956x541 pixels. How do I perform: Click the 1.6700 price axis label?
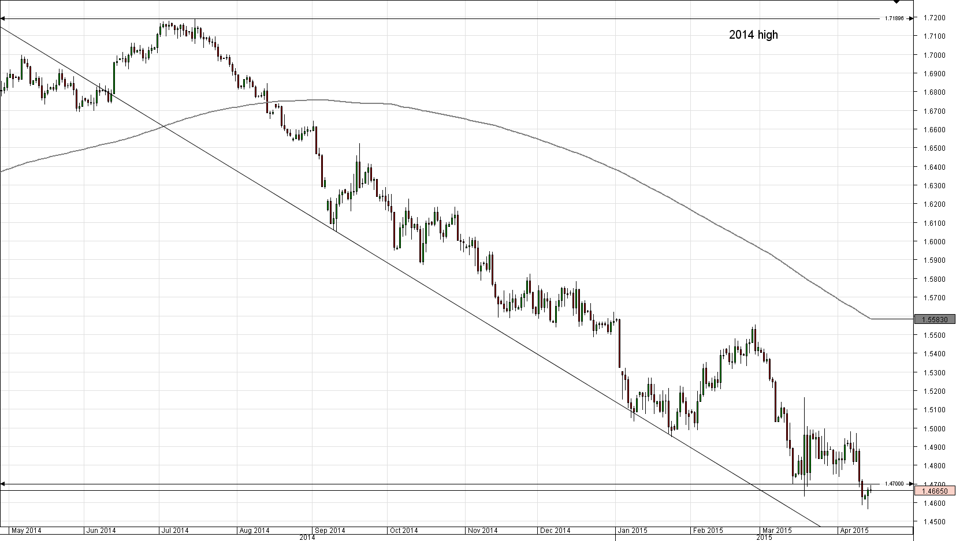click(935, 111)
